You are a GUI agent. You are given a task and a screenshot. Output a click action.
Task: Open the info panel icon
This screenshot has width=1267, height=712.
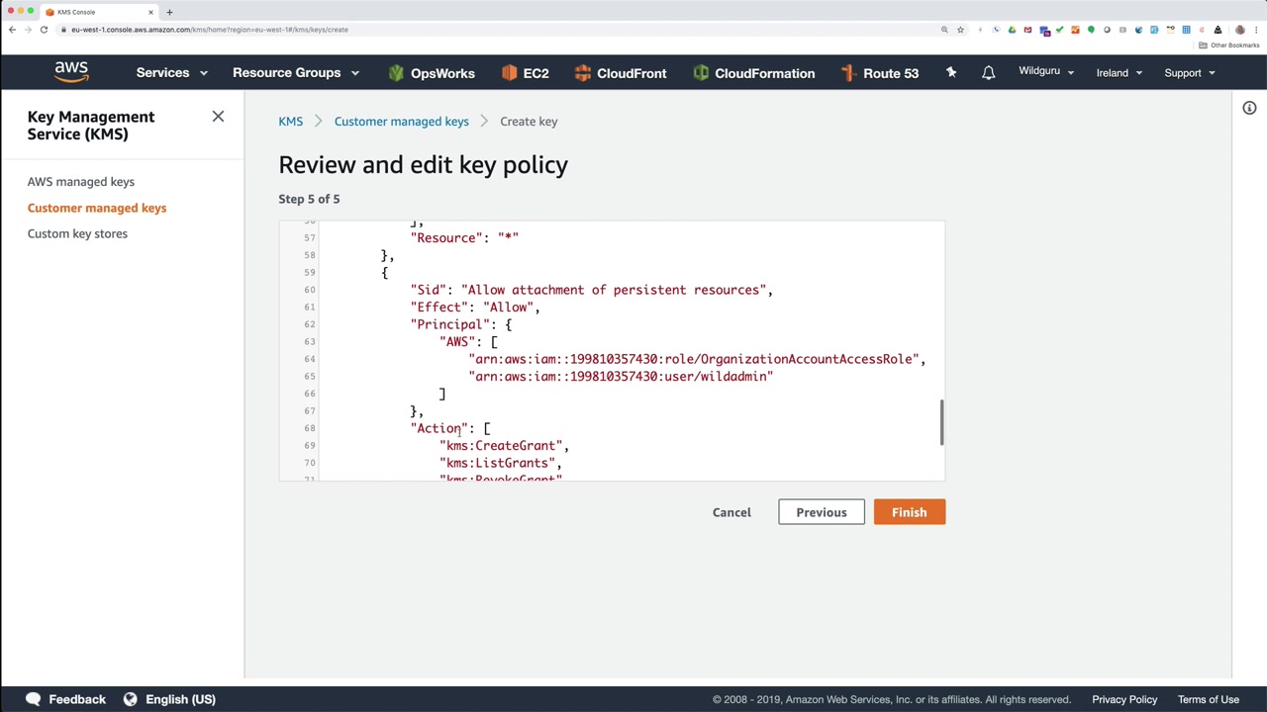tap(1249, 108)
